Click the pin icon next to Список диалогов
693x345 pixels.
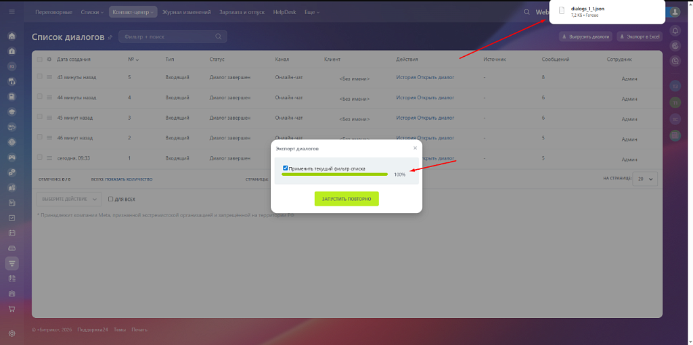[110, 37]
